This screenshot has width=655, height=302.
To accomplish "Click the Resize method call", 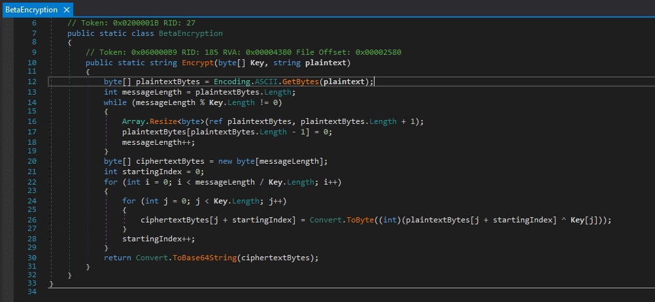I will pos(163,121).
